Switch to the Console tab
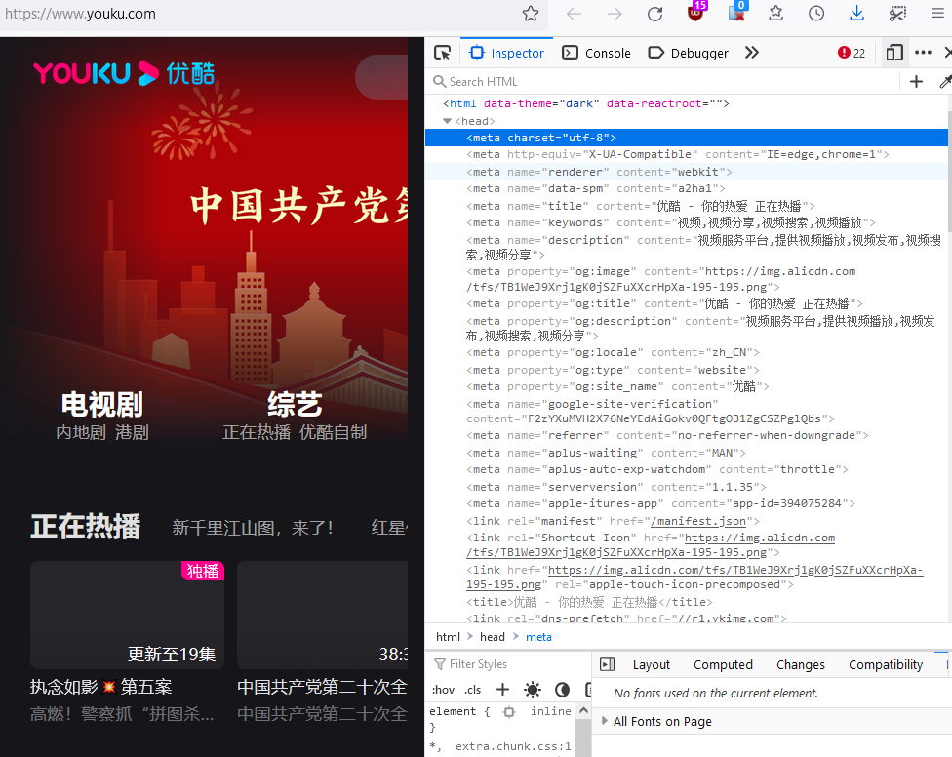952x757 pixels. pos(596,53)
